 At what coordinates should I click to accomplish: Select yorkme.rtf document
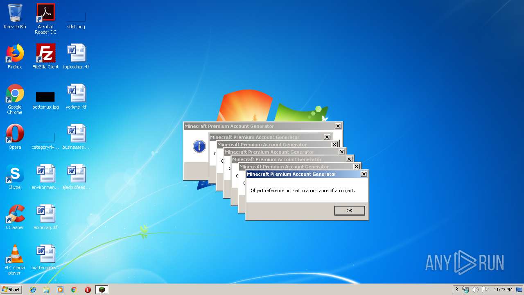click(x=76, y=97)
